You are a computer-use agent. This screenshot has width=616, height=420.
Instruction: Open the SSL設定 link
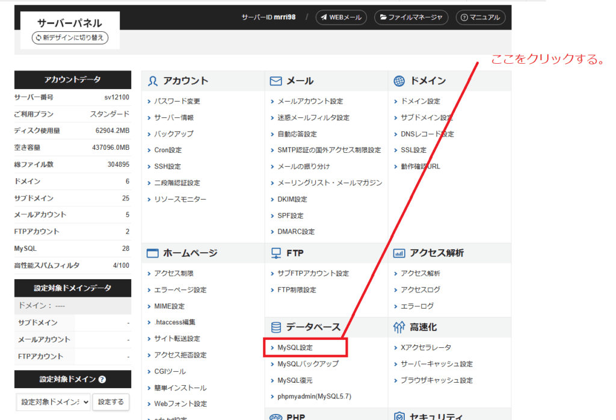(413, 150)
